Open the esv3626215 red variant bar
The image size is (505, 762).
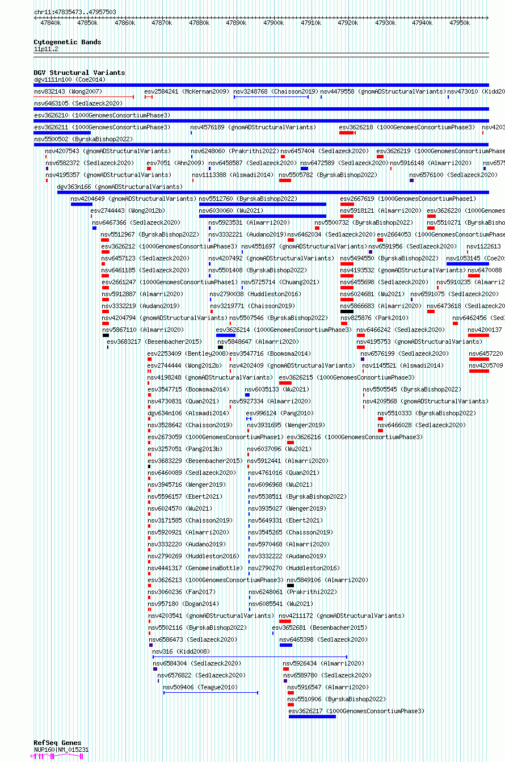285,383
